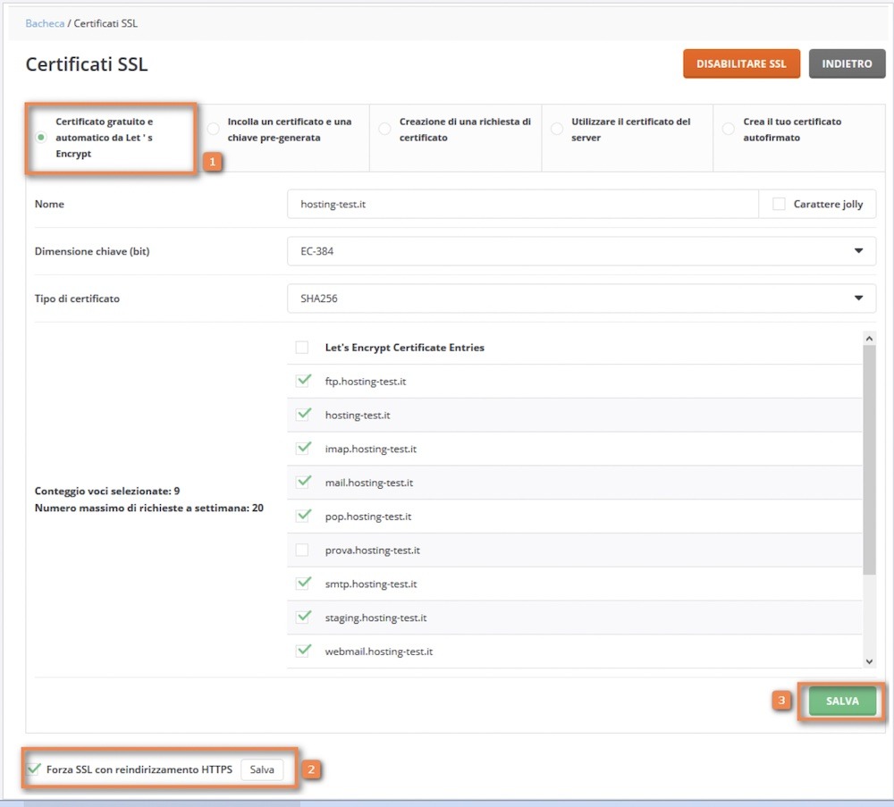Go back with the INDIETRO button

tap(846, 64)
